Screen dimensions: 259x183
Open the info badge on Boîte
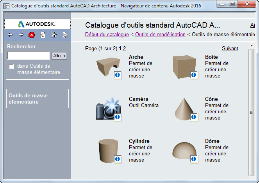coord(194,75)
